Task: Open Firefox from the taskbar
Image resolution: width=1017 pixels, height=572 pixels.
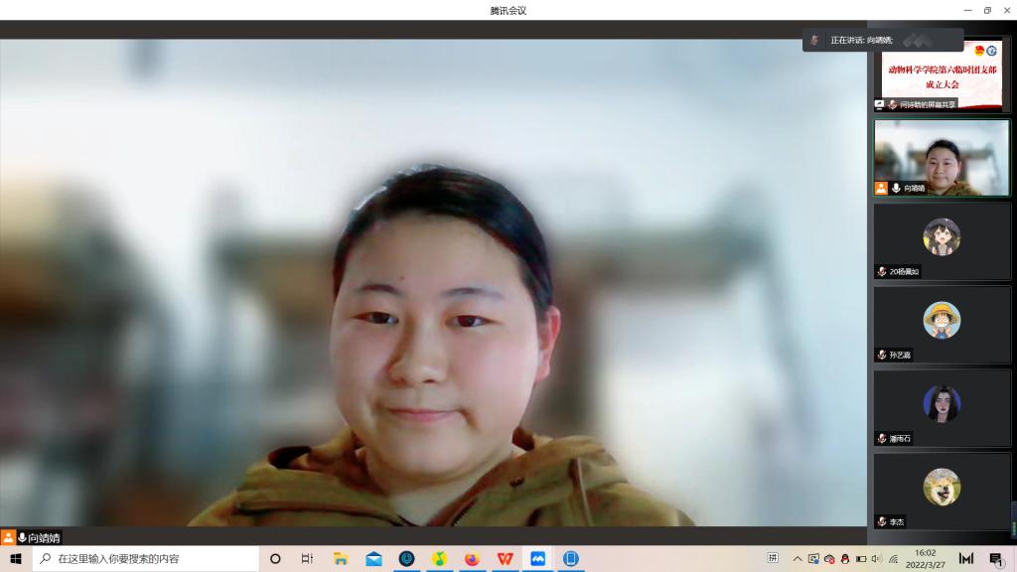Action: (472, 559)
